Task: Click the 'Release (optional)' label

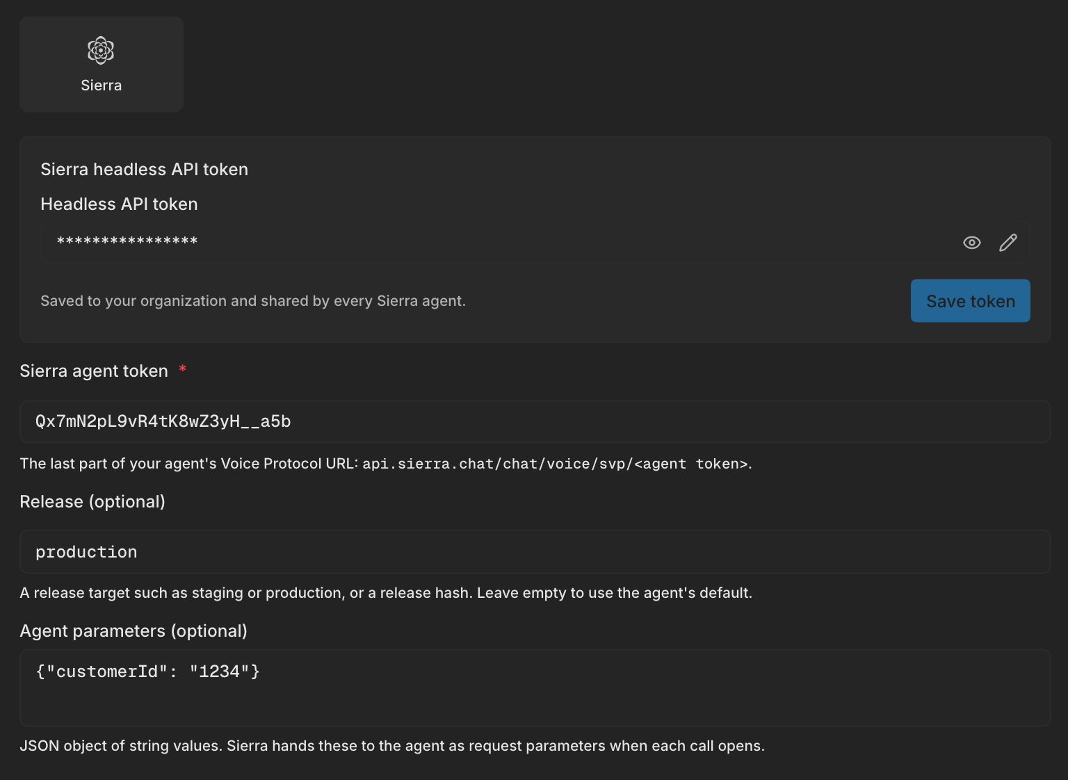Action: point(92,502)
